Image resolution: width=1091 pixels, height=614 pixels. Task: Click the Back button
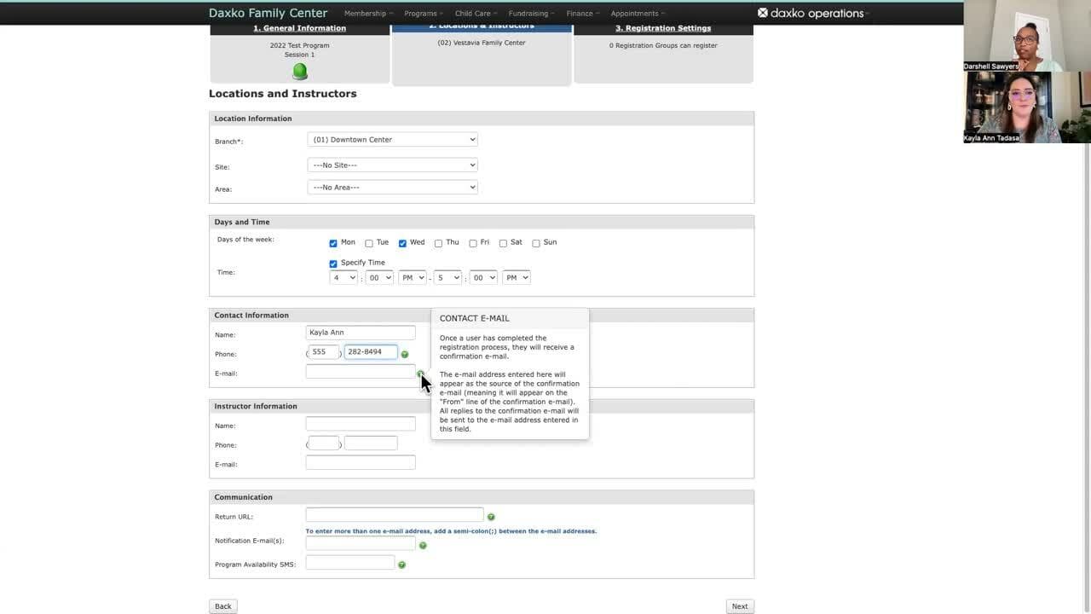(x=223, y=606)
